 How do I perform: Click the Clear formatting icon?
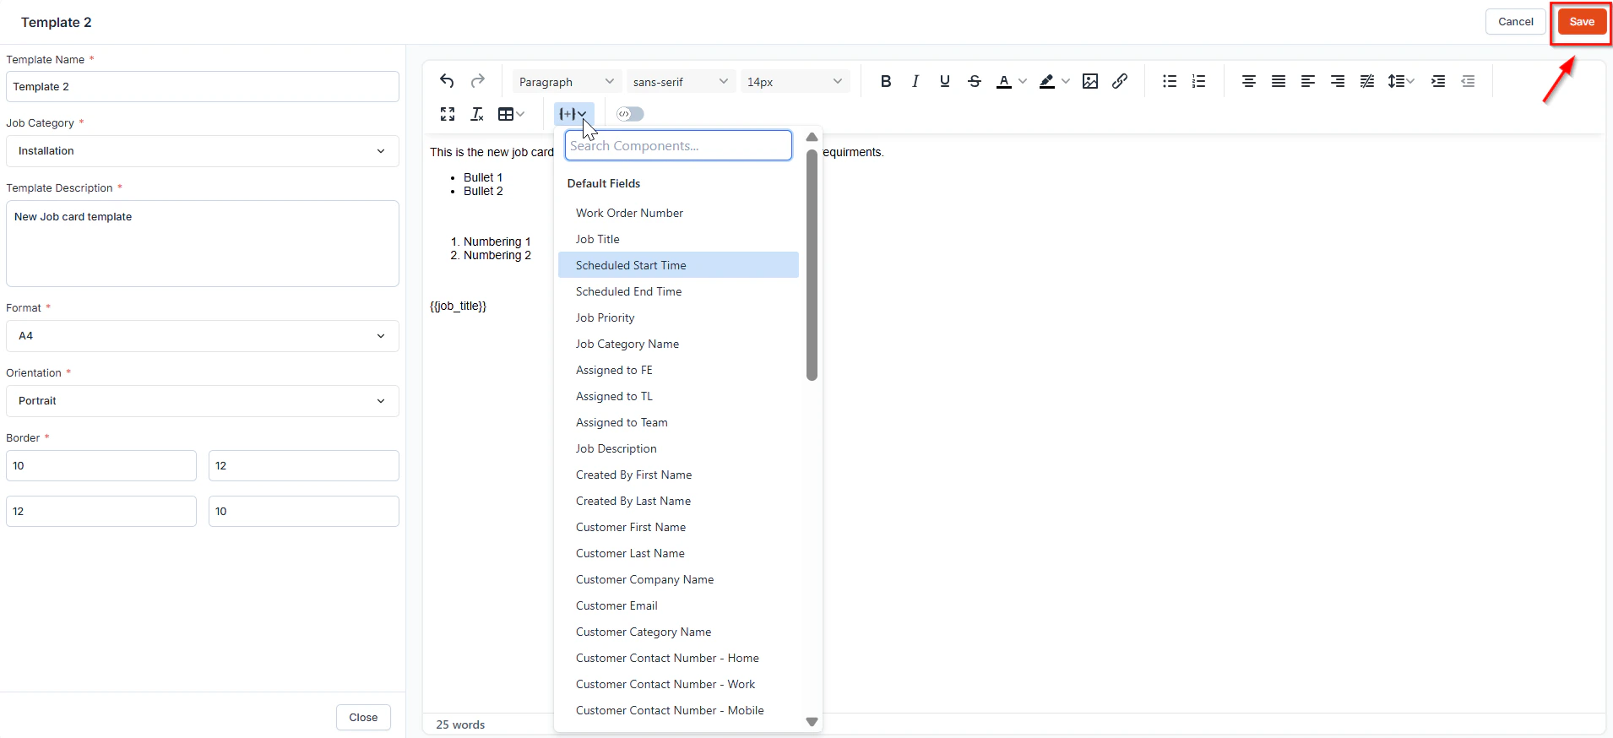pos(477,114)
